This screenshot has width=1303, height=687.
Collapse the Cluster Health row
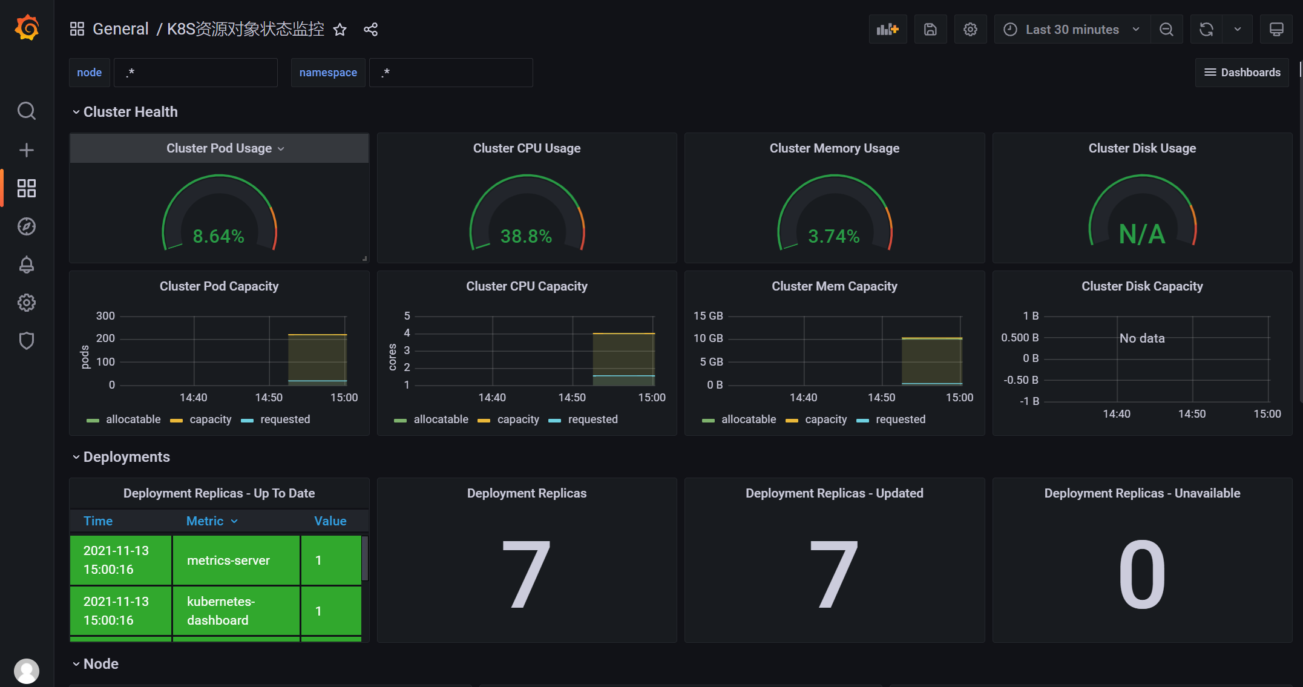point(130,112)
